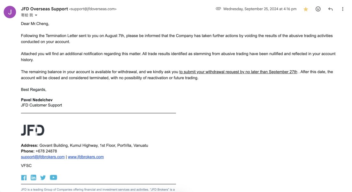Click the Pavel Nedelchev signature name
Screen dimensions: 352x192
coord(37,100)
